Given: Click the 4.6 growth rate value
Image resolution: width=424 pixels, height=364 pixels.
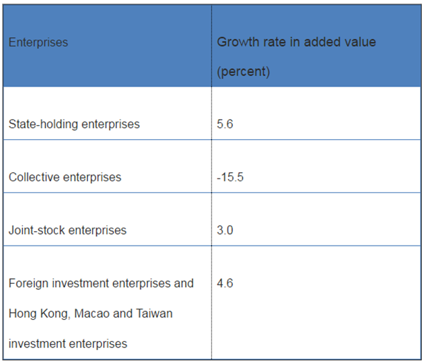Looking at the screenshot, I should point(225,283).
